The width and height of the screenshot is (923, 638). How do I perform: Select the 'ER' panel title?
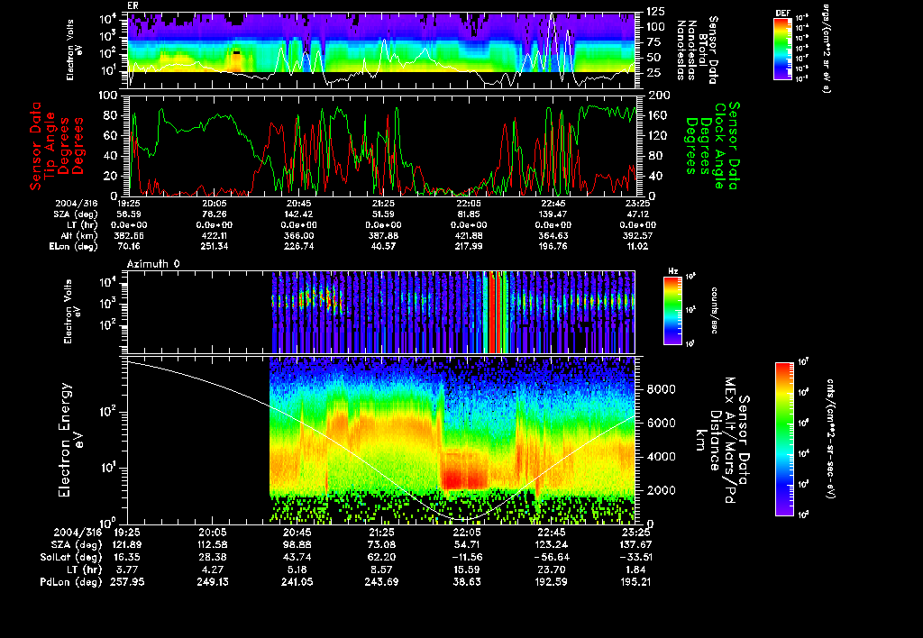(x=133, y=6)
